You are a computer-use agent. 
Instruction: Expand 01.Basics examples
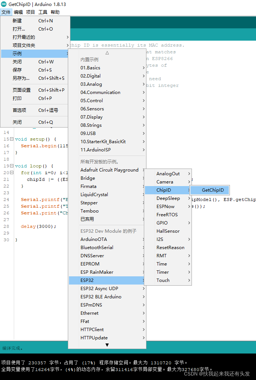pos(107,68)
